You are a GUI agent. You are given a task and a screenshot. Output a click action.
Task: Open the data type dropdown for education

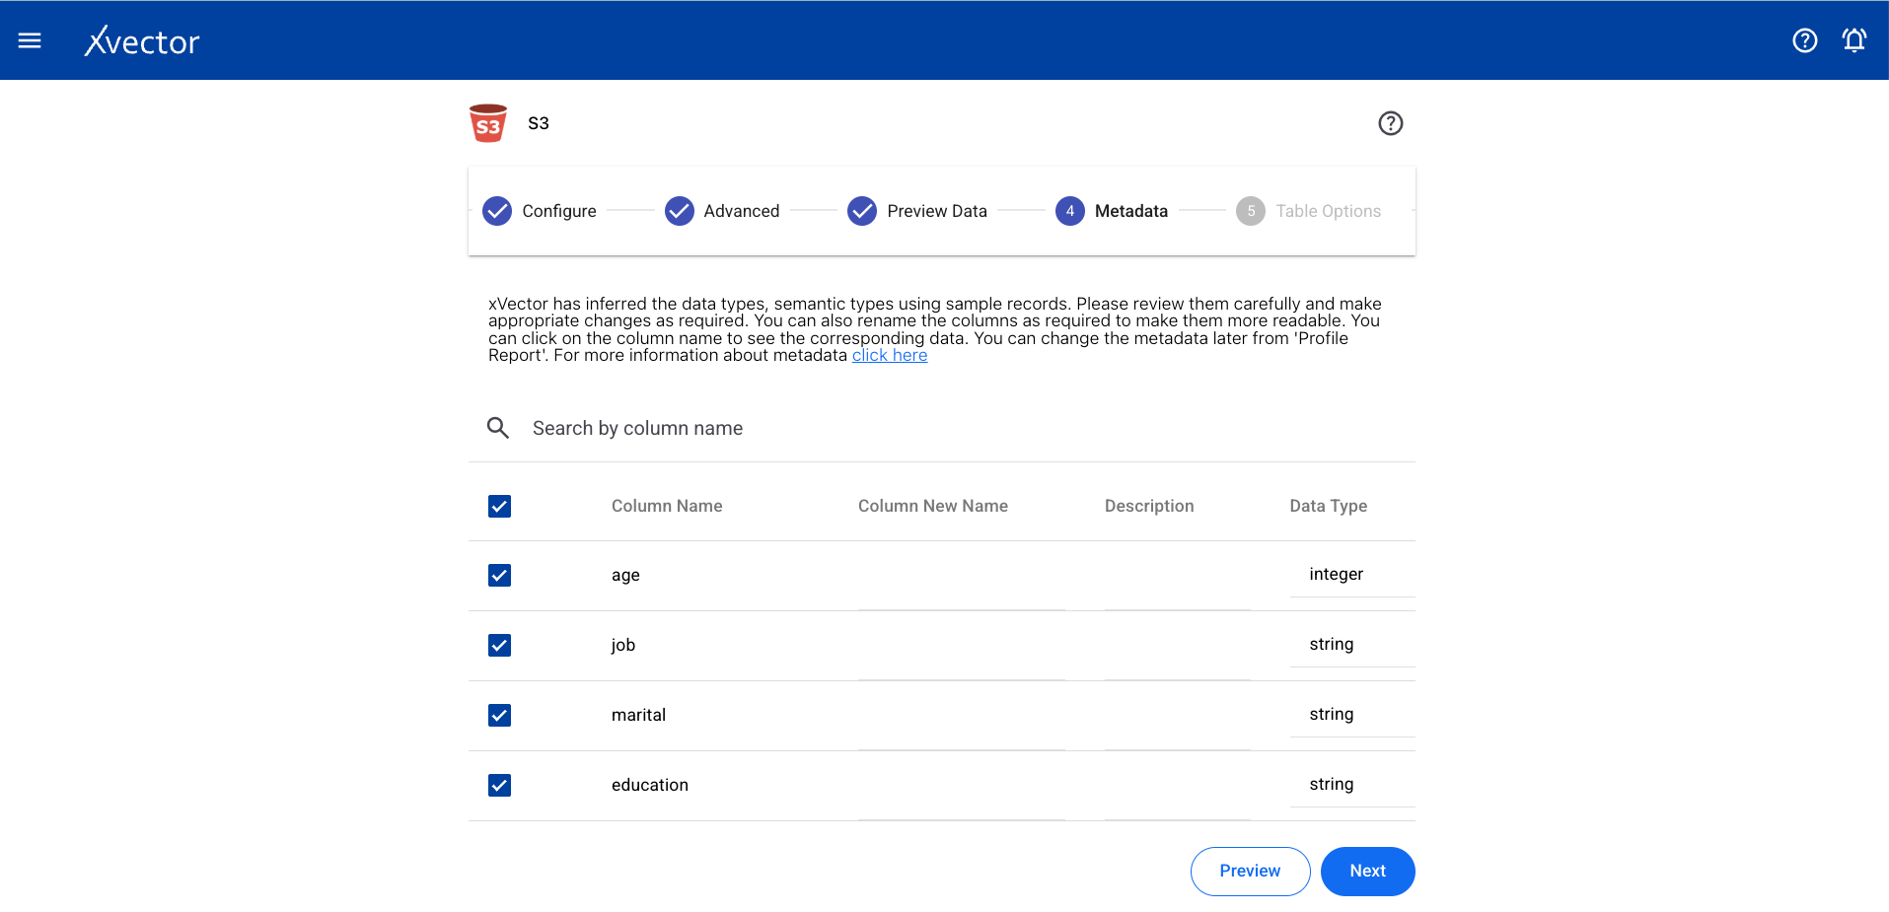point(1351,785)
